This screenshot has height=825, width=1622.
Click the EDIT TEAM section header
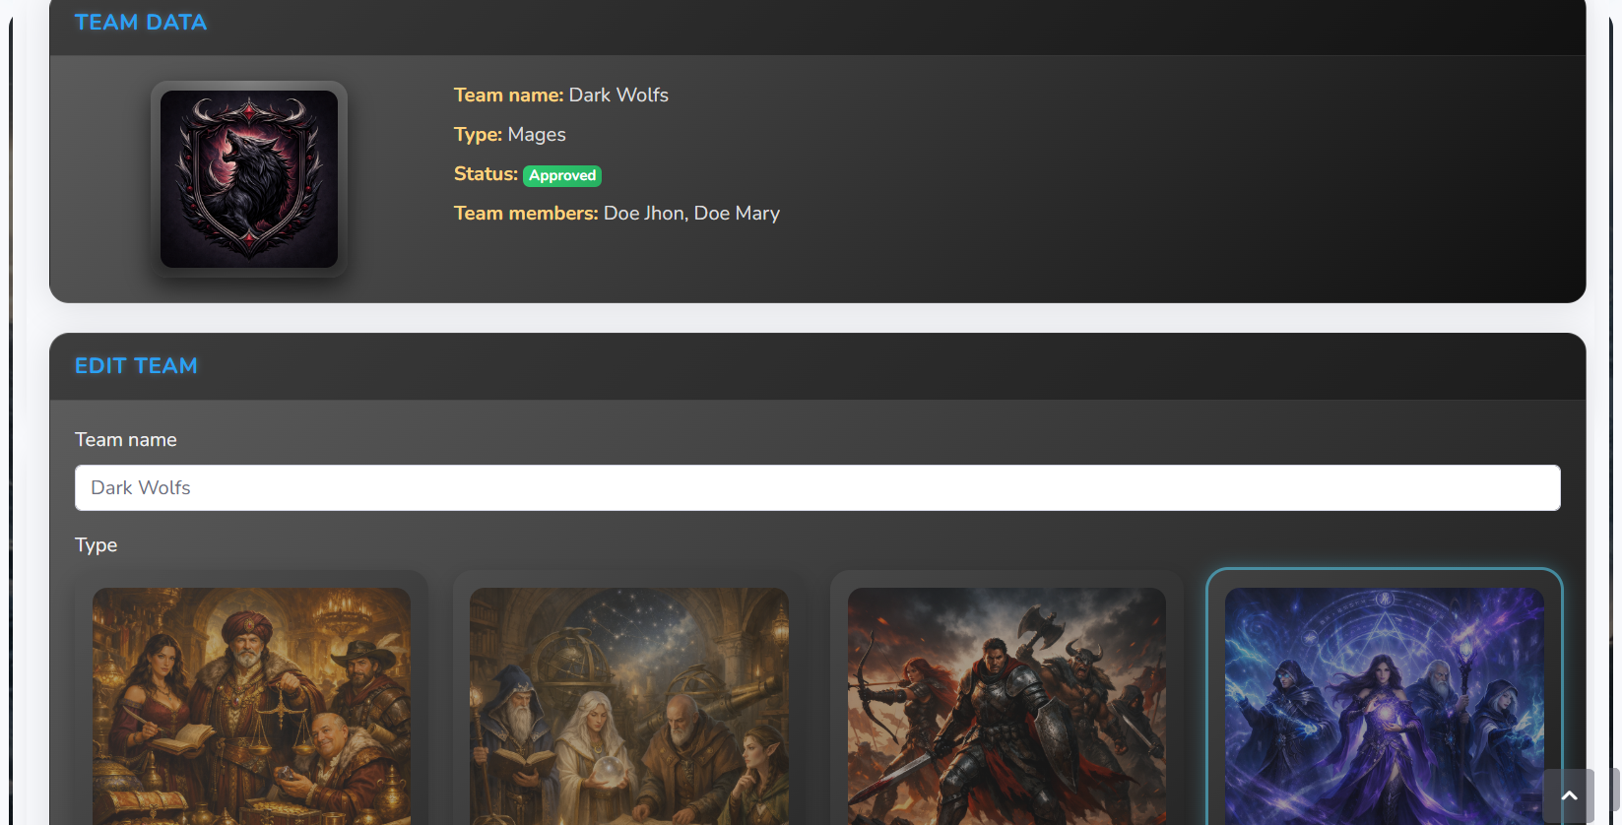(136, 365)
